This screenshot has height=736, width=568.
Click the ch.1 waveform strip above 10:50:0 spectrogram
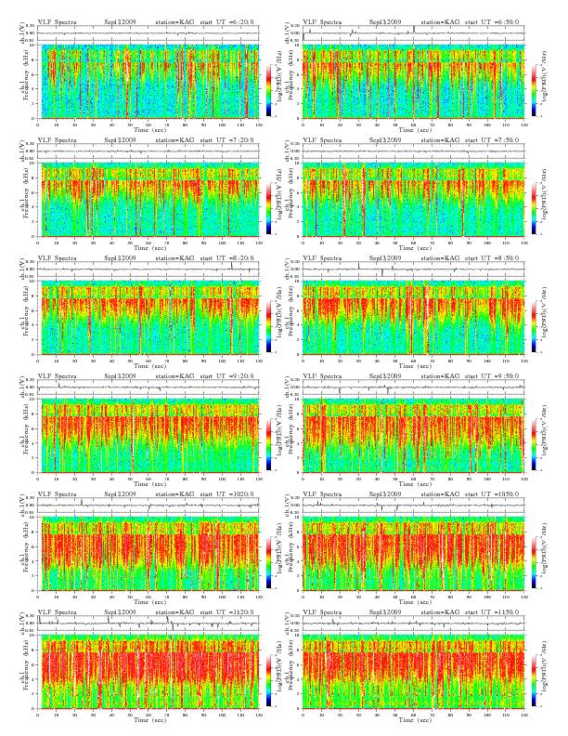coord(413,506)
